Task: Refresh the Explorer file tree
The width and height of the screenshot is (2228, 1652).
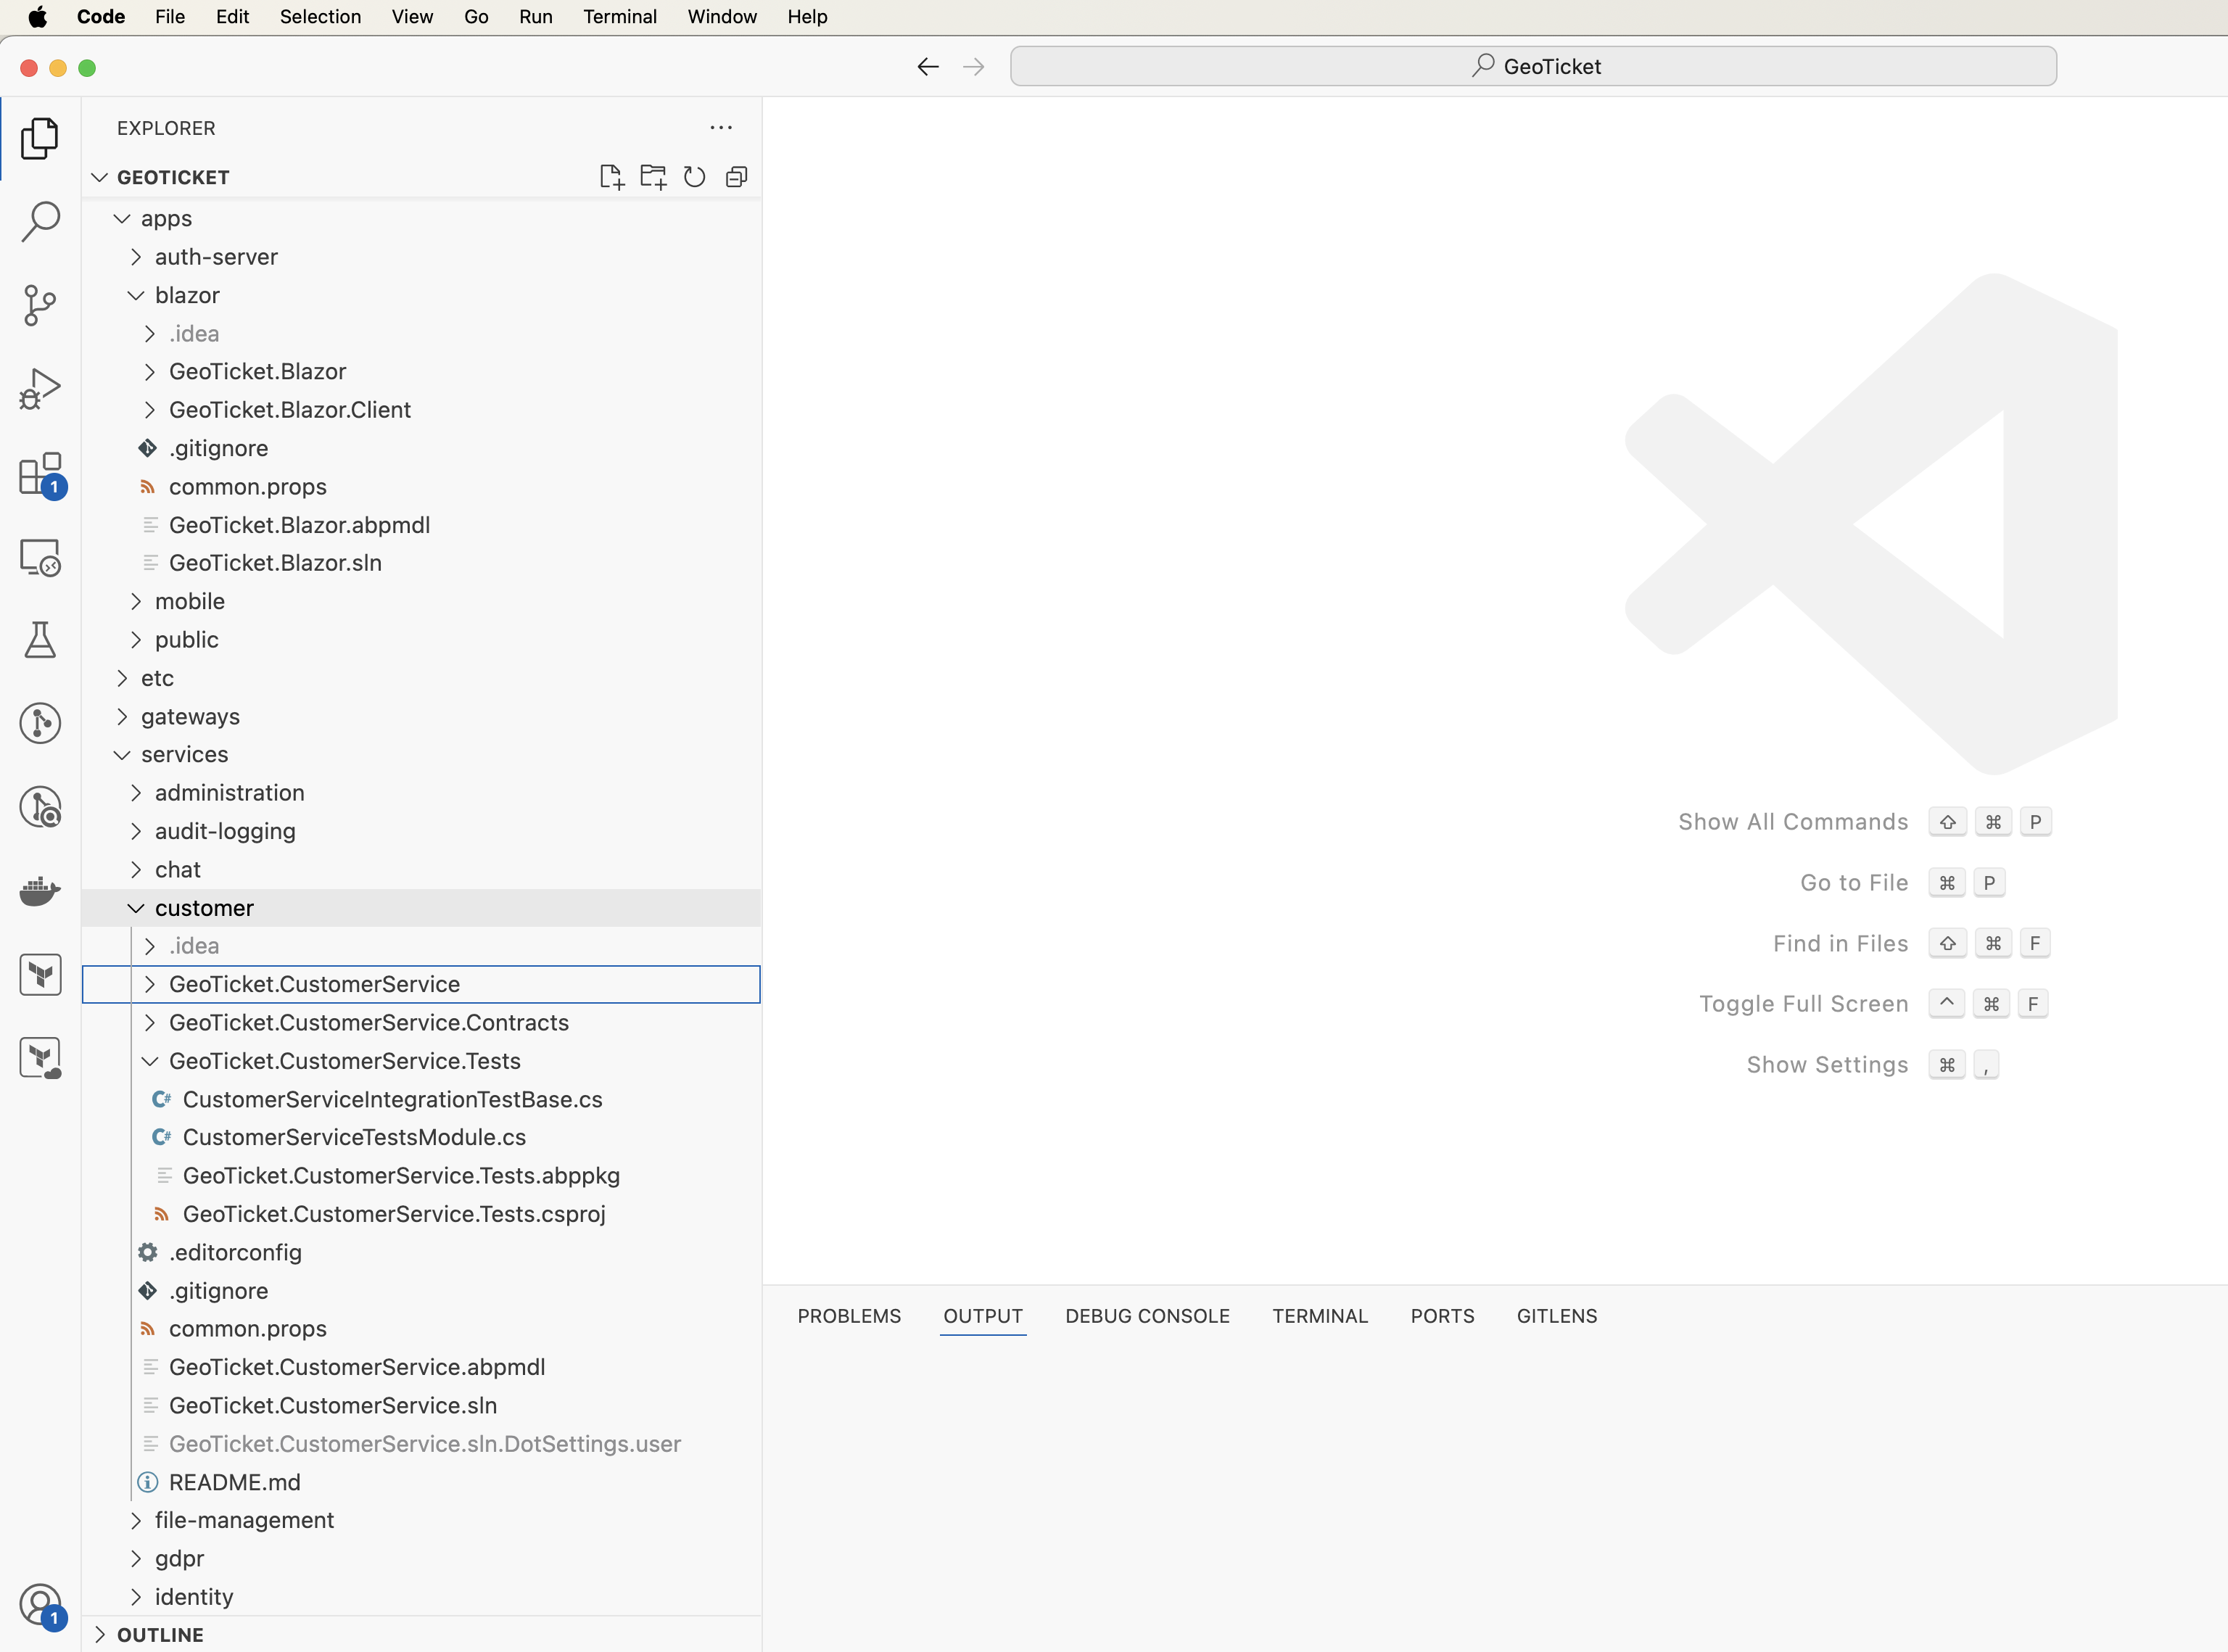Action: point(694,177)
